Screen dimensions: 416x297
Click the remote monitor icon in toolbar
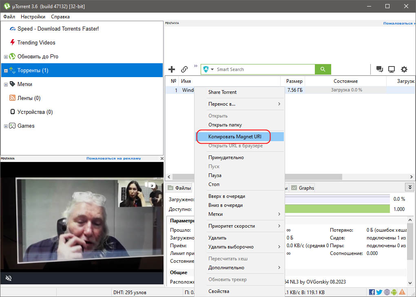pyautogui.click(x=392, y=69)
